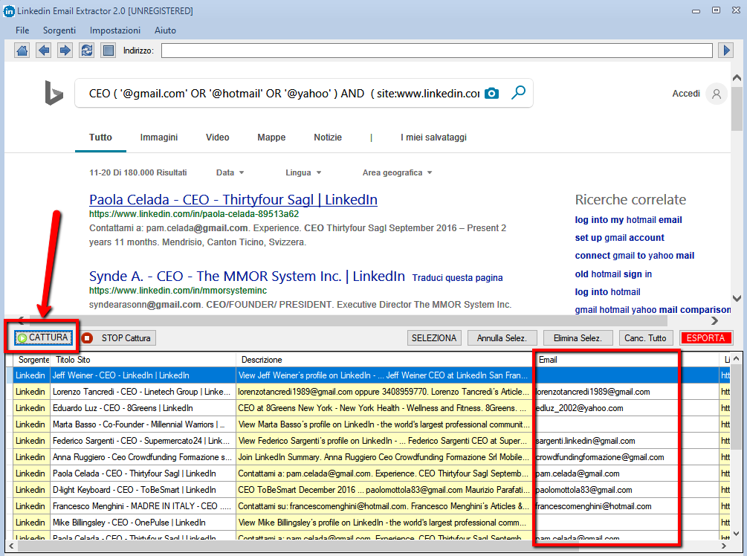
Task: Switch to the Immagini tab
Action: coord(158,138)
